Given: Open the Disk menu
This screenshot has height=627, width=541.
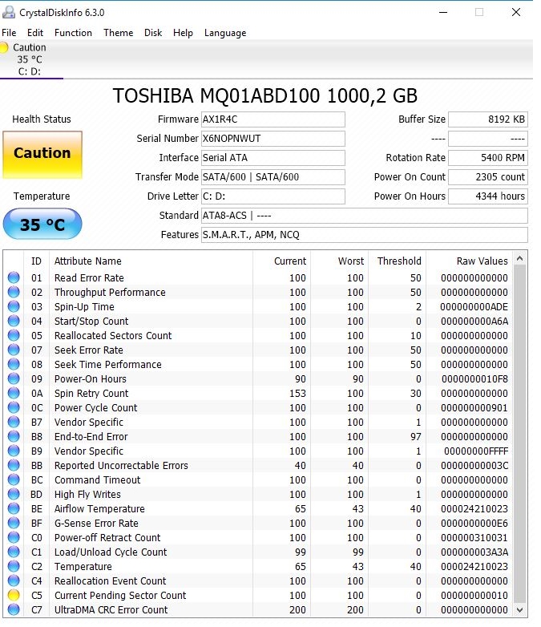Looking at the screenshot, I should (153, 33).
